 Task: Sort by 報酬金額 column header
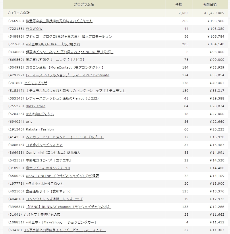(x=210, y=4)
